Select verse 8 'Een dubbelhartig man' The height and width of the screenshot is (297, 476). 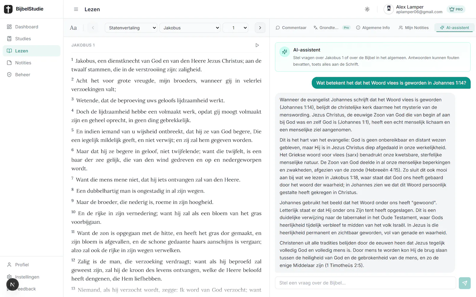[x=138, y=191]
